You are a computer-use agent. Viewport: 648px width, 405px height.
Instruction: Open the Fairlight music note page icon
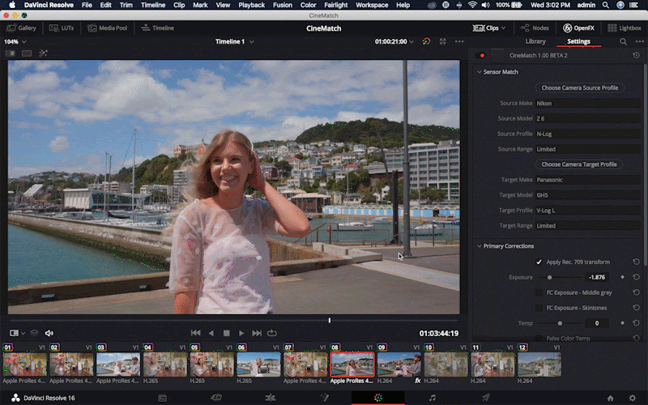pyautogui.click(x=432, y=398)
